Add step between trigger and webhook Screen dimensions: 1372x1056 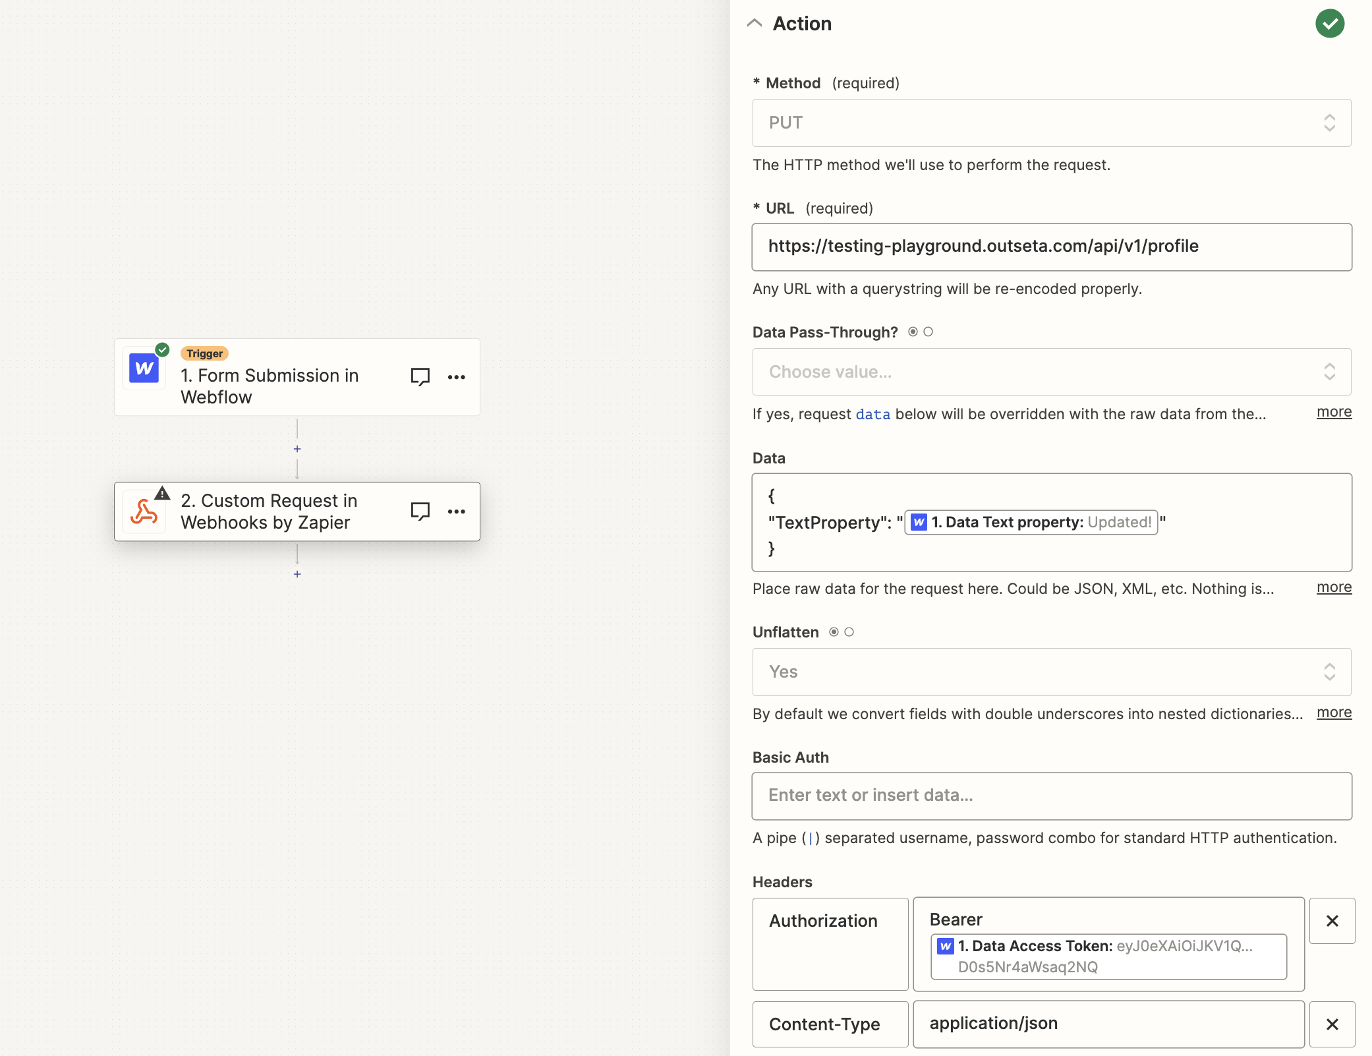point(297,449)
